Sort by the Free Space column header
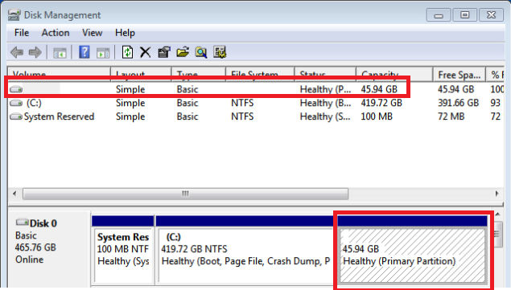 click(459, 75)
